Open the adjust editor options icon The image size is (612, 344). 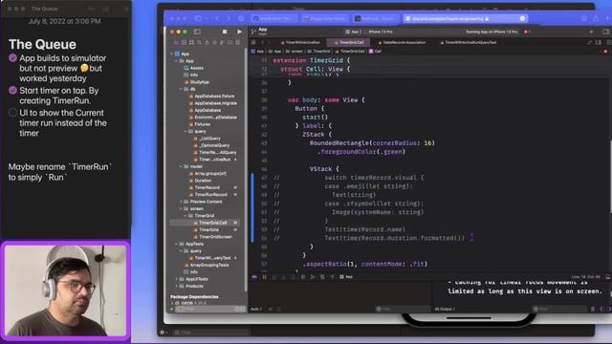click(x=599, y=42)
